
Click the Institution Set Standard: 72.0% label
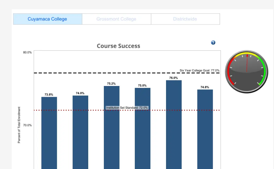[127, 108]
